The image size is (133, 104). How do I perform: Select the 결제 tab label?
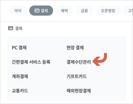44,11
